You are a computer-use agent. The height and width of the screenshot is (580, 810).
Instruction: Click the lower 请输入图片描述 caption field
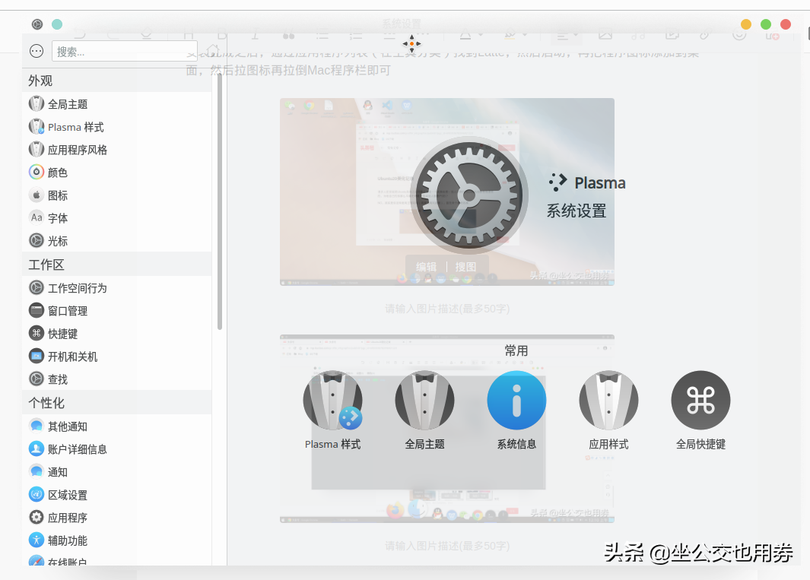pos(447,546)
